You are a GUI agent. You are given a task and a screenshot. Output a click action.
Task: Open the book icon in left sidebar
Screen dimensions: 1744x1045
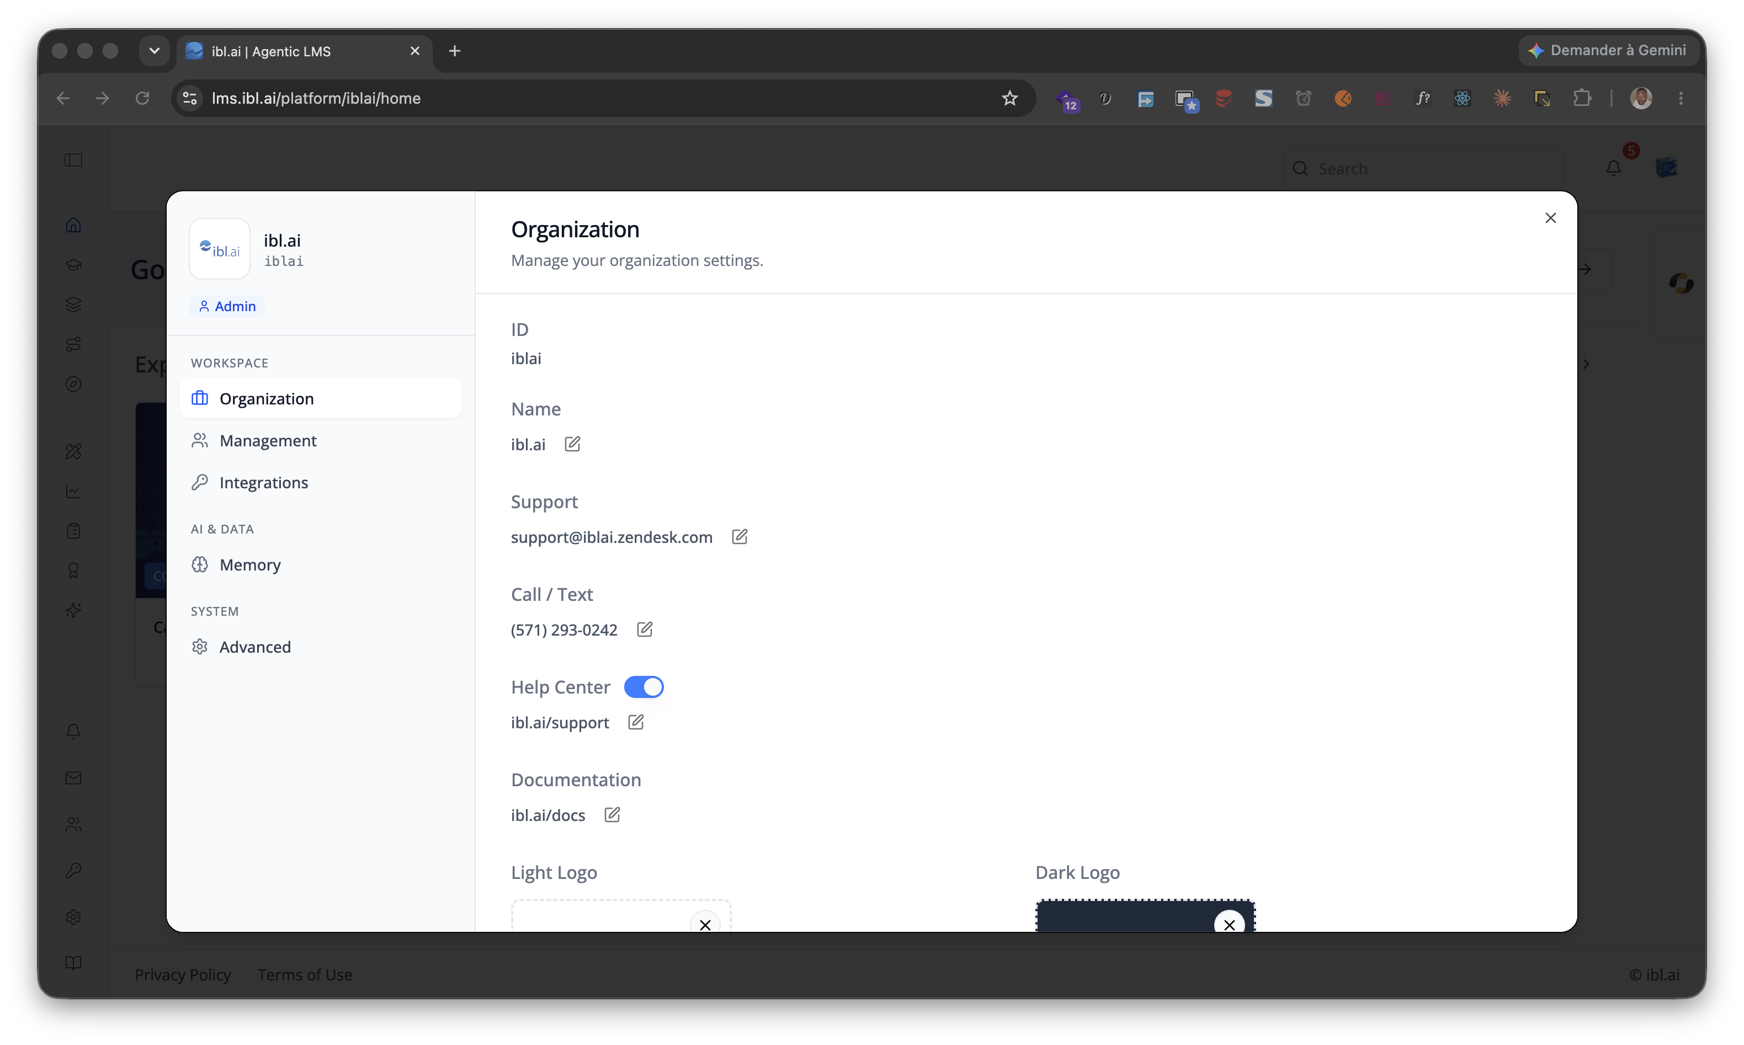coord(73,963)
